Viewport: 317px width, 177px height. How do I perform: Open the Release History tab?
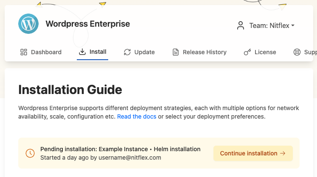pyautogui.click(x=205, y=52)
